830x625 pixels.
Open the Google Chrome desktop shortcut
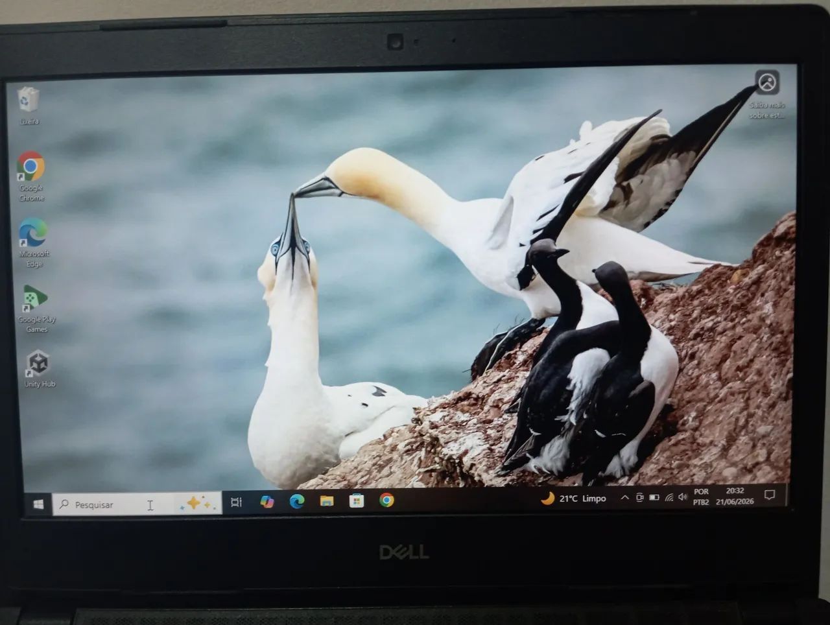pyautogui.click(x=31, y=176)
